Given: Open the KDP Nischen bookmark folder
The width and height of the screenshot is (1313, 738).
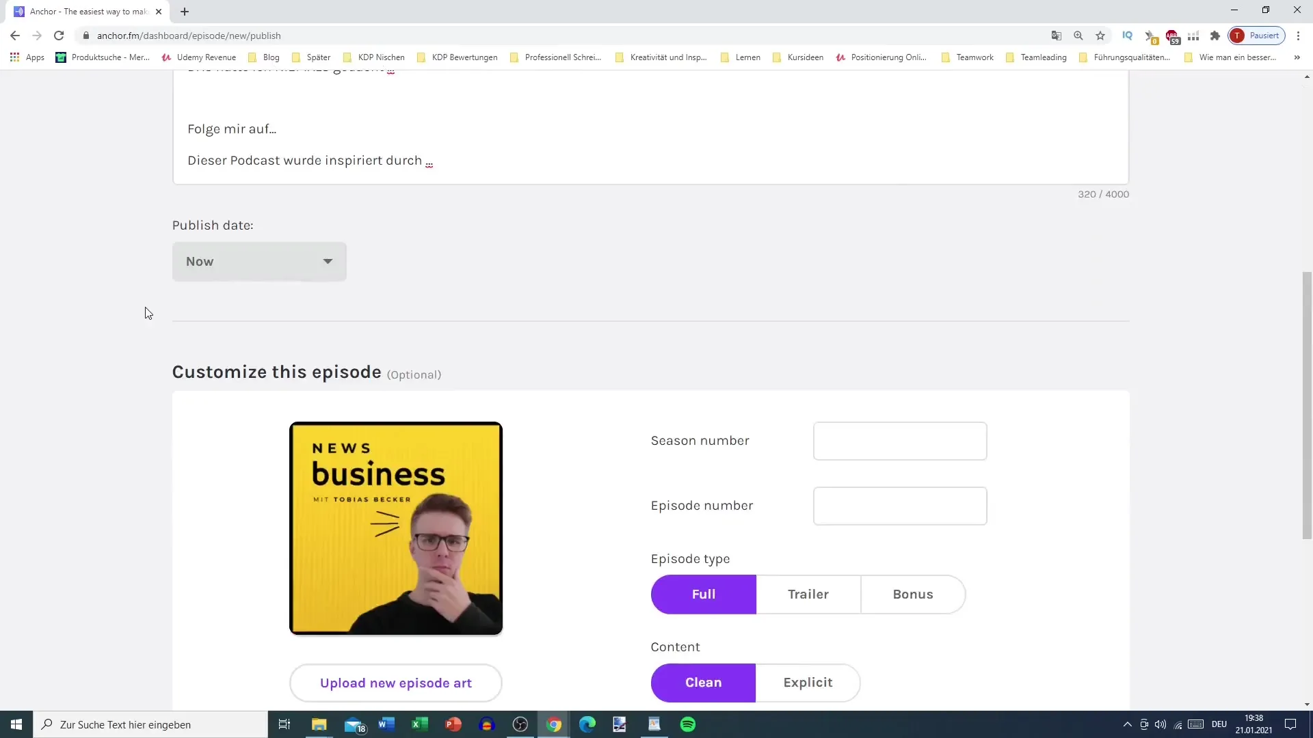Looking at the screenshot, I should pyautogui.click(x=374, y=57).
